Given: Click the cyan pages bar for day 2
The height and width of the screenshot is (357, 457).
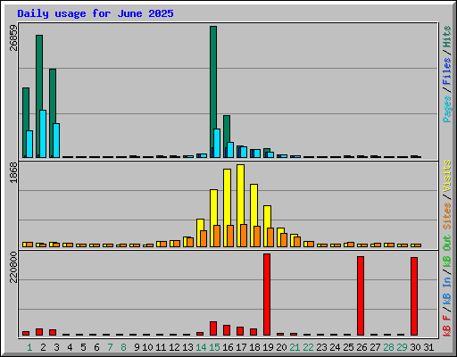Looking at the screenshot, I should click(x=43, y=134).
